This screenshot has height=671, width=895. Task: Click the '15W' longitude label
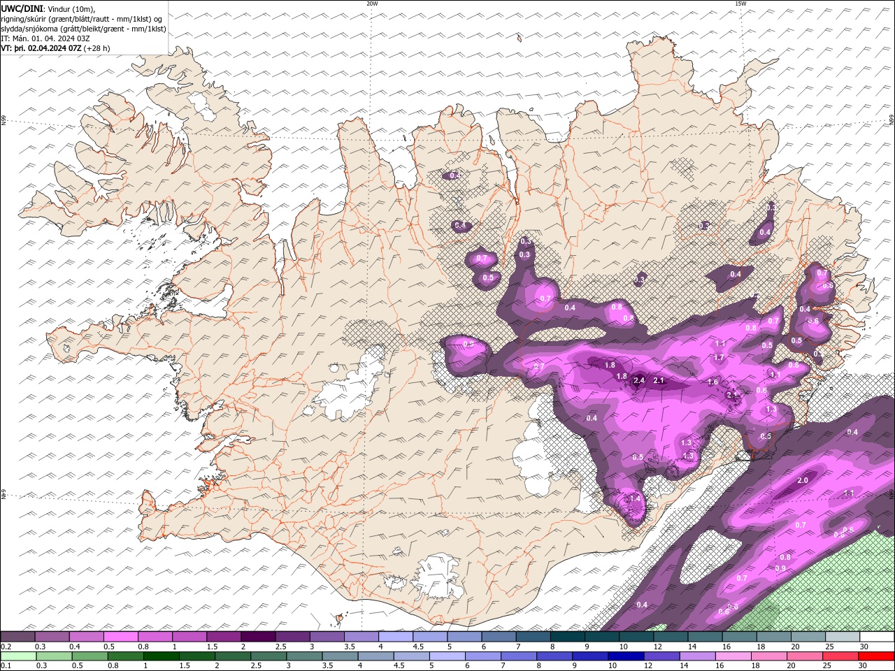tap(740, 3)
